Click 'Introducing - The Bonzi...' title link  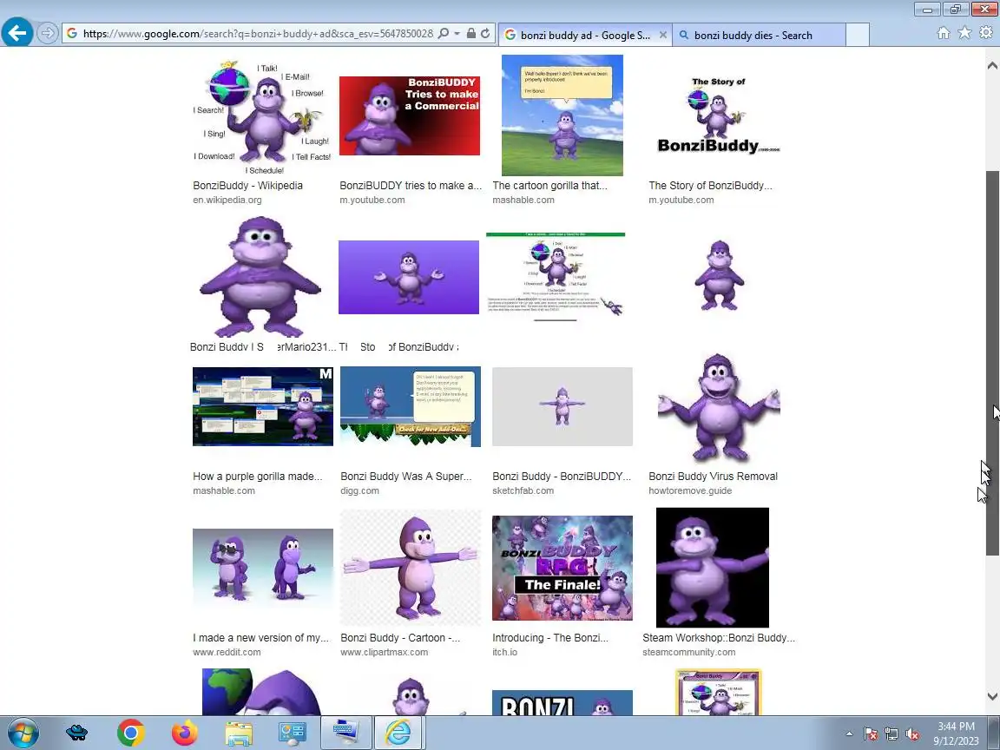pos(549,638)
